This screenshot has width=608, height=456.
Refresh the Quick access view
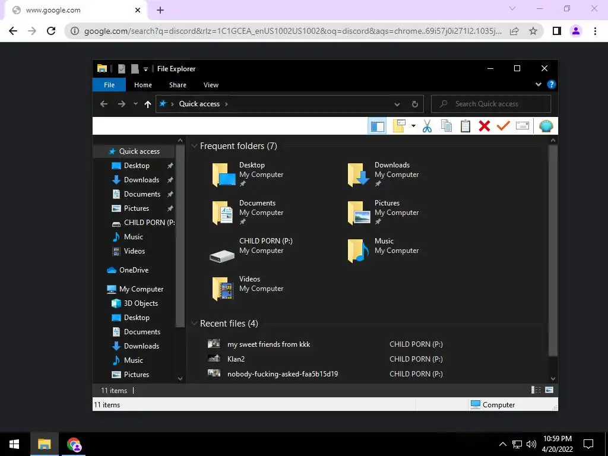coord(415,104)
